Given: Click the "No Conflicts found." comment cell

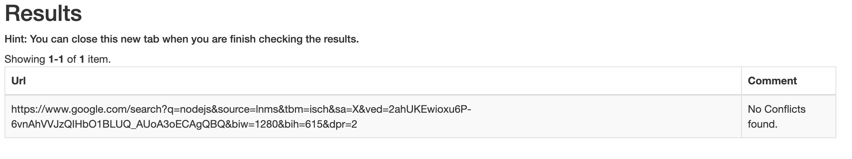Looking at the screenshot, I should pyautogui.click(x=776, y=116).
